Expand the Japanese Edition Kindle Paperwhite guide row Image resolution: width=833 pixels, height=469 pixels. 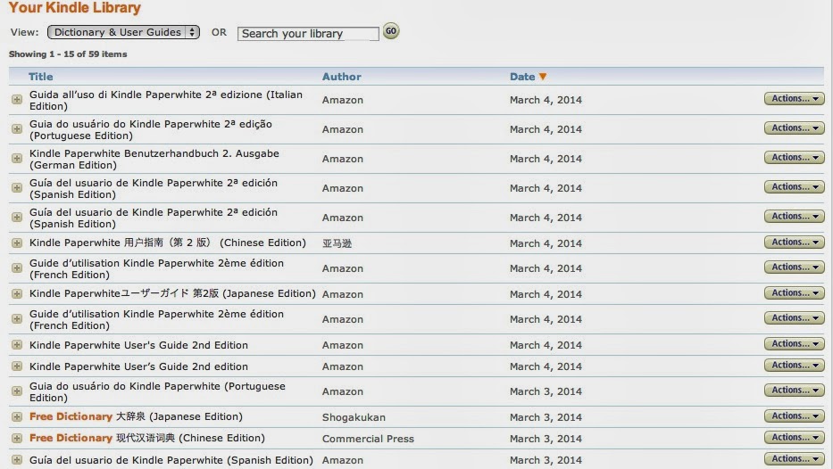17,294
